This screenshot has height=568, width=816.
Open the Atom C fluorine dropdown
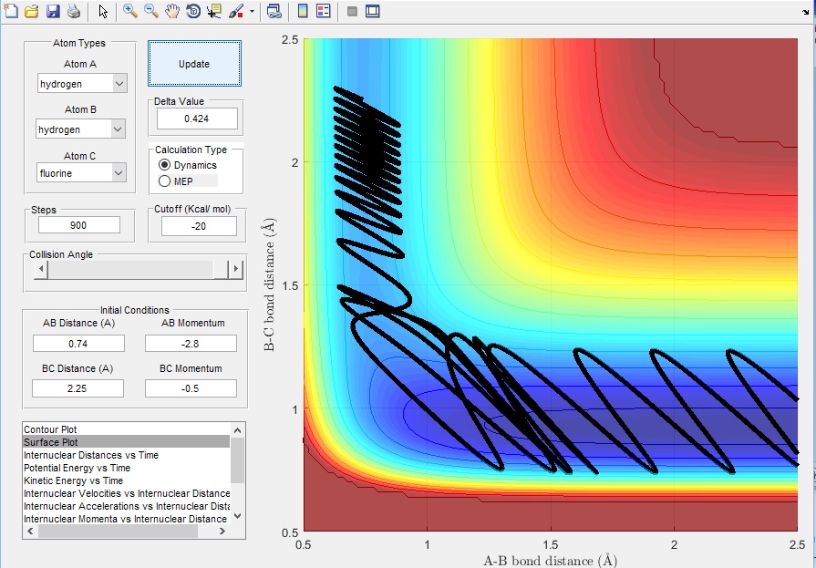[x=81, y=173]
